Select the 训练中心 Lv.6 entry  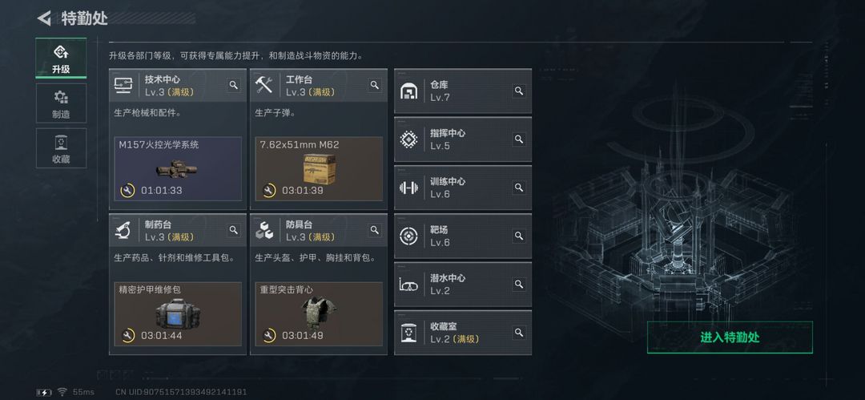coord(463,188)
